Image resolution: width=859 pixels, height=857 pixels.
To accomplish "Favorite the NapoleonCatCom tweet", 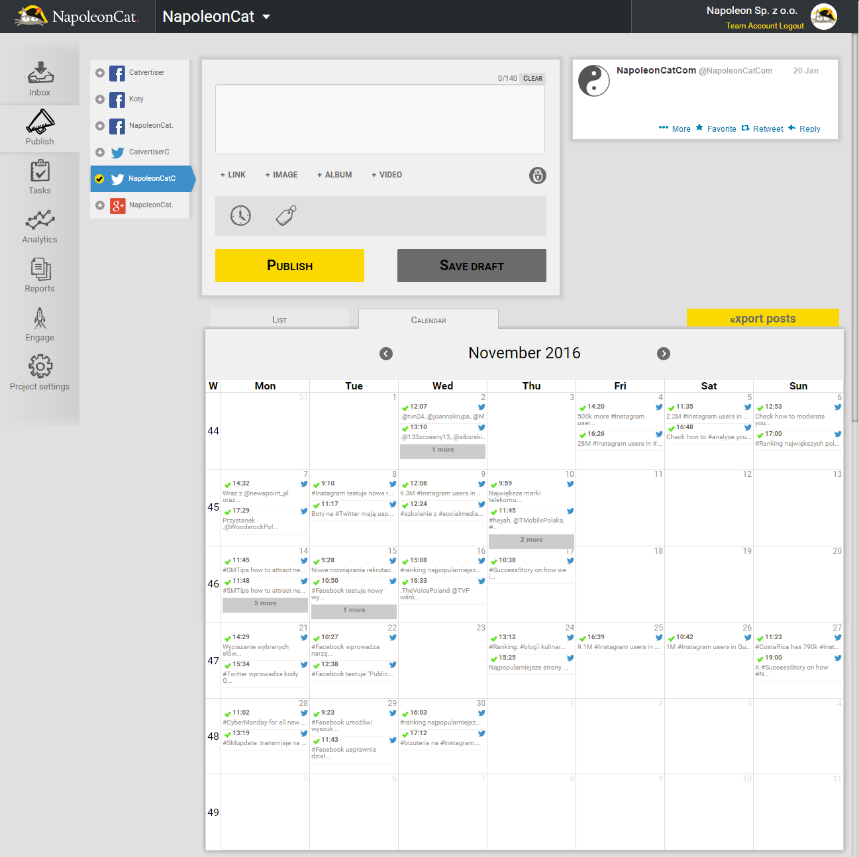I will coord(716,128).
